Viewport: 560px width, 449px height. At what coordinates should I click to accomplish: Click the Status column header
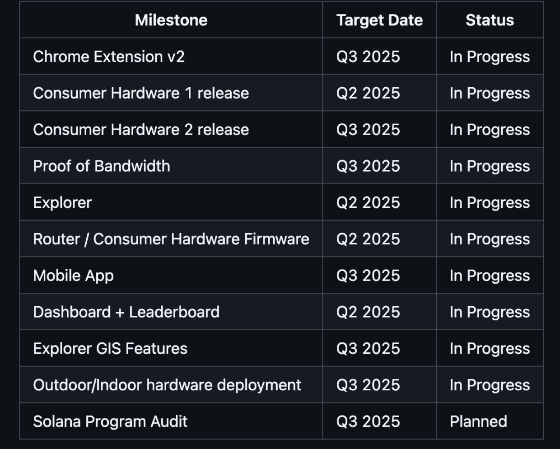click(490, 20)
